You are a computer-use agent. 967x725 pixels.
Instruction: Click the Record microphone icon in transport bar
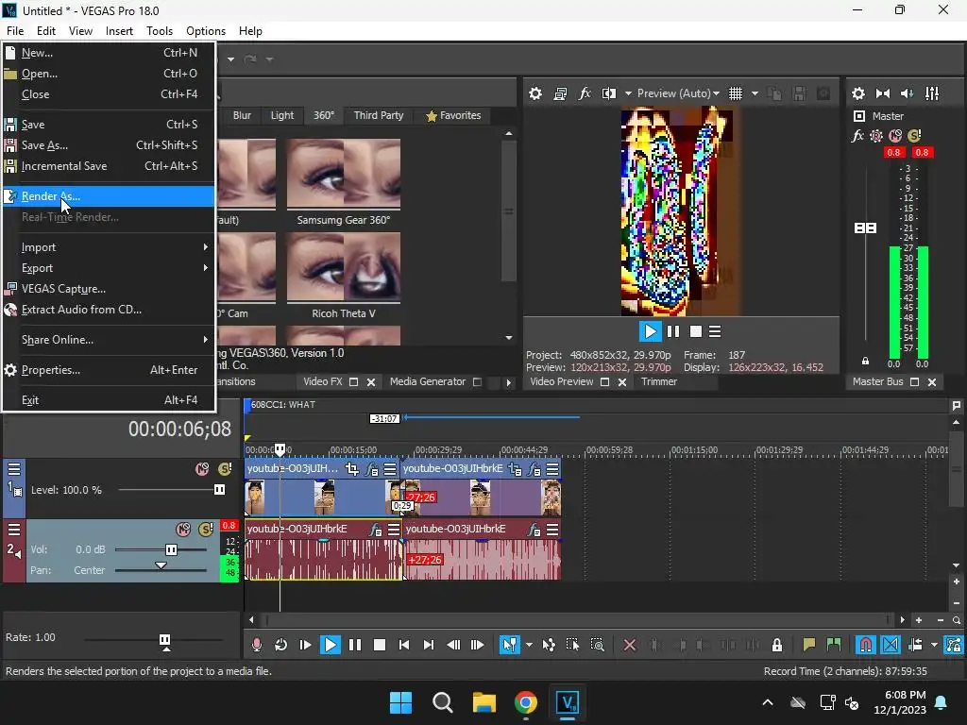click(256, 645)
